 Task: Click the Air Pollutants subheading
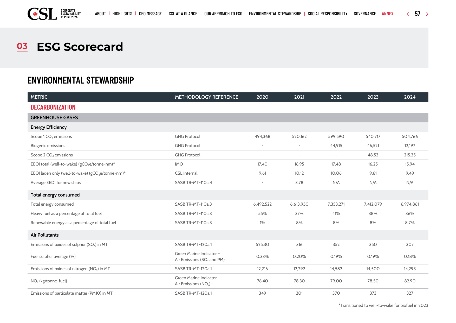pos(45,235)
